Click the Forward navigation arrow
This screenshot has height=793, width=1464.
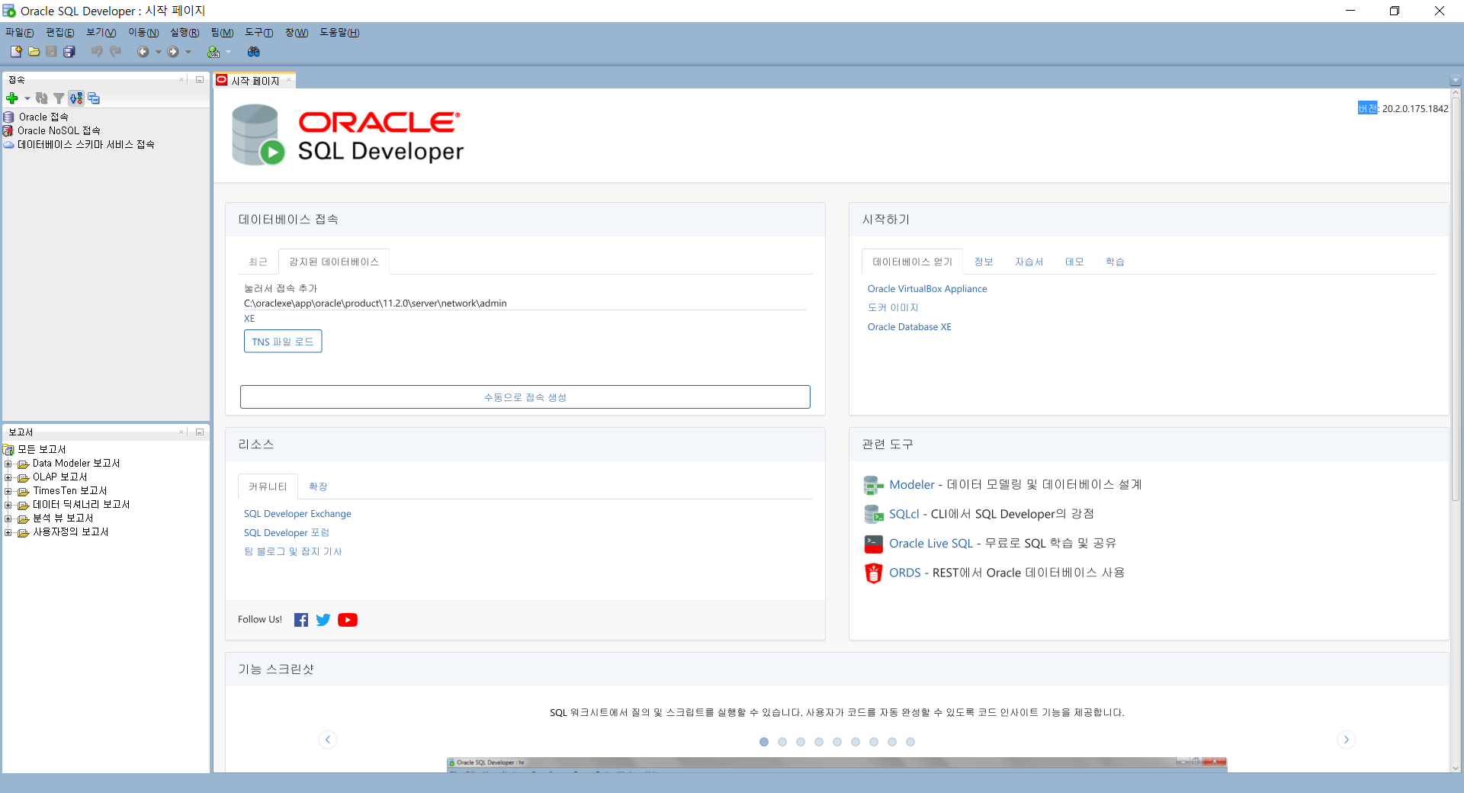pos(173,52)
